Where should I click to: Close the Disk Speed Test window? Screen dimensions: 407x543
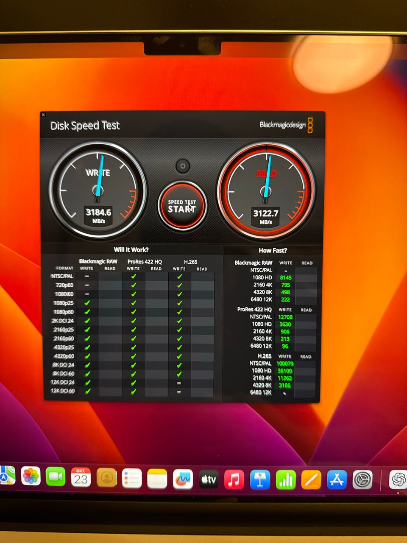pyautogui.click(x=43, y=115)
